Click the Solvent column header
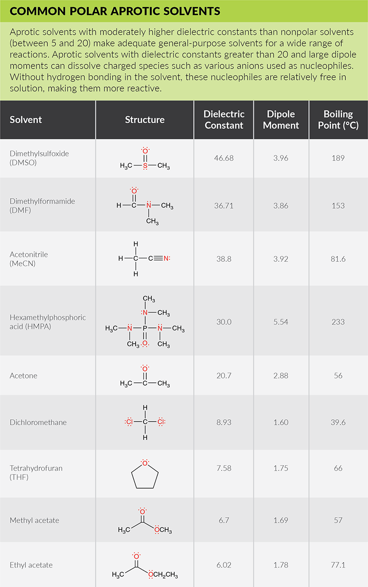 pos(26,120)
